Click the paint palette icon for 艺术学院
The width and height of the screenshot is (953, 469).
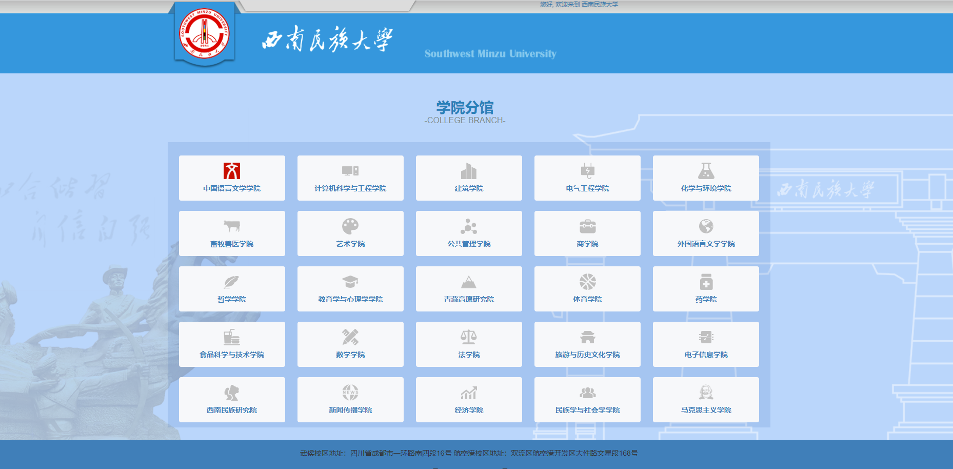(x=350, y=226)
